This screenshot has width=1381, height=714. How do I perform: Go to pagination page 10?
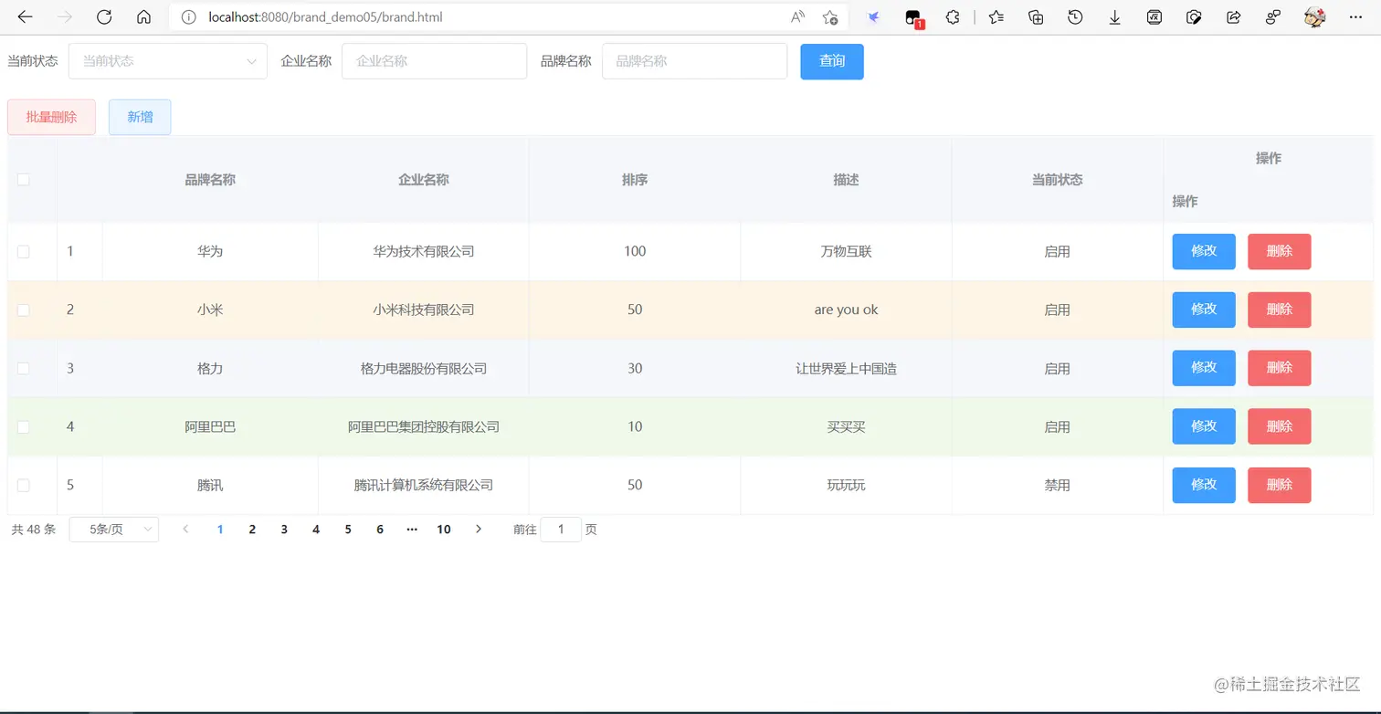coord(444,530)
